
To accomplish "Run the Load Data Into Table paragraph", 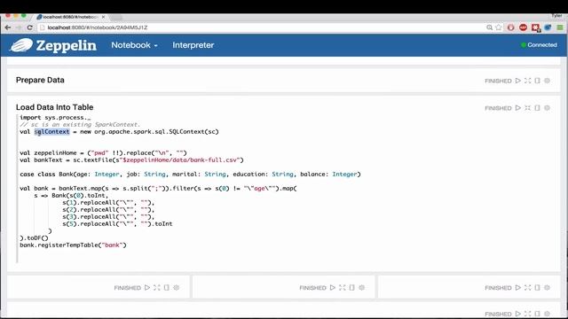I will pyautogui.click(x=518, y=108).
